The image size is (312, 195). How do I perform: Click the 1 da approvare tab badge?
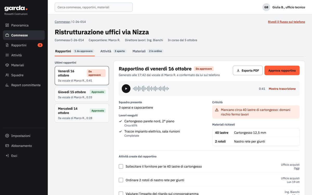pos(83,51)
